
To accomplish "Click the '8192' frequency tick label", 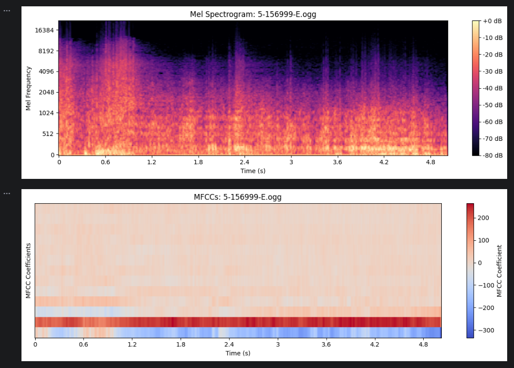I will tap(46, 51).
